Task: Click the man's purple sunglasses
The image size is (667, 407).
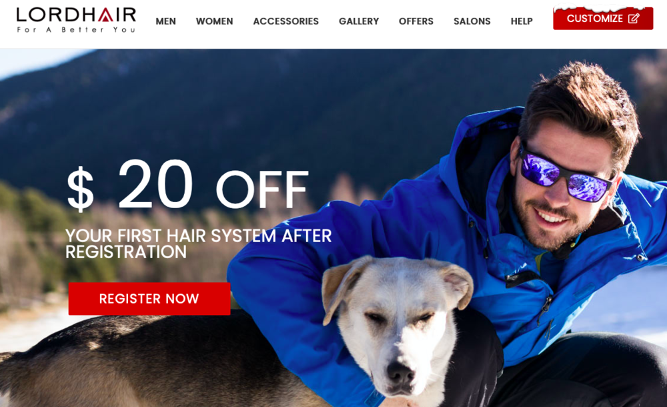Action: (x=564, y=173)
